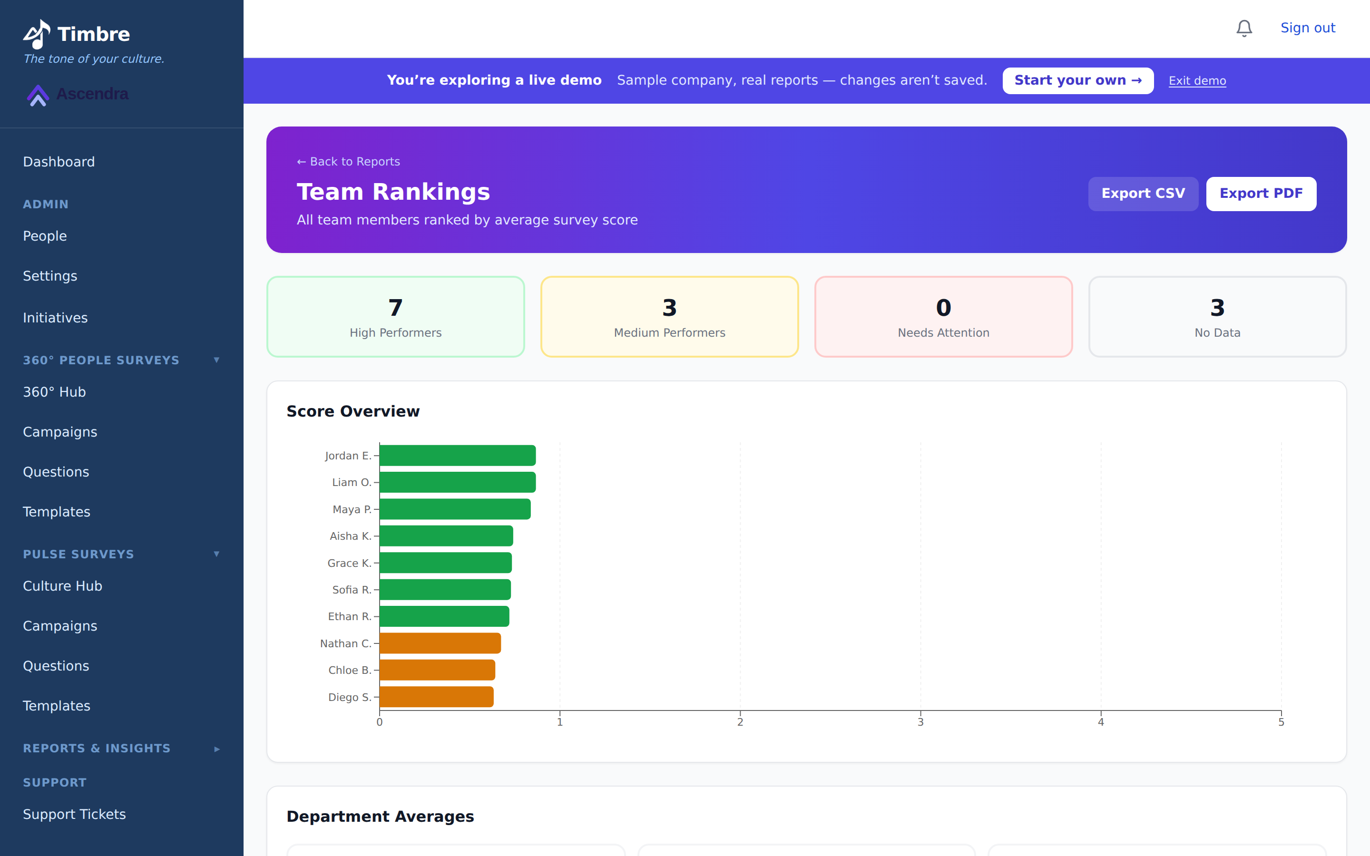The height and width of the screenshot is (856, 1370).
Task: Navigate to Initiatives
Action: [55, 318]
